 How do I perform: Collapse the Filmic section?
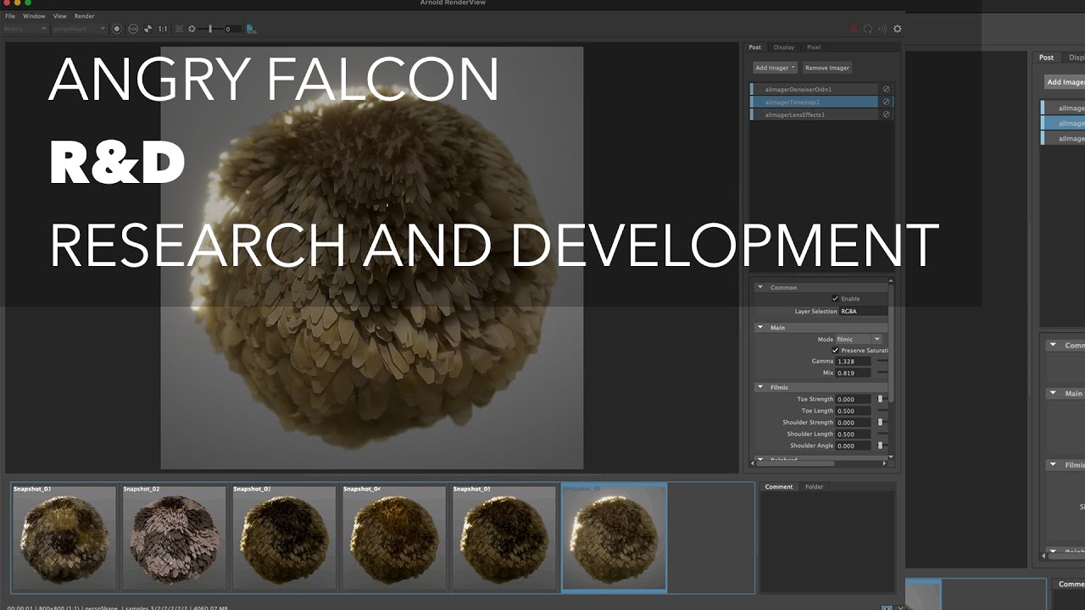(760, 387)
